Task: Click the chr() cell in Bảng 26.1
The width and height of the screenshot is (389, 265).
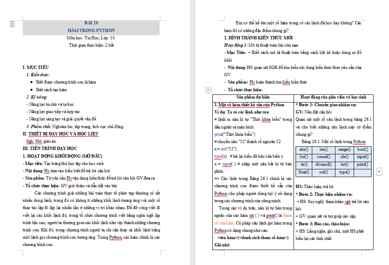Action: (x=344, y=157)
